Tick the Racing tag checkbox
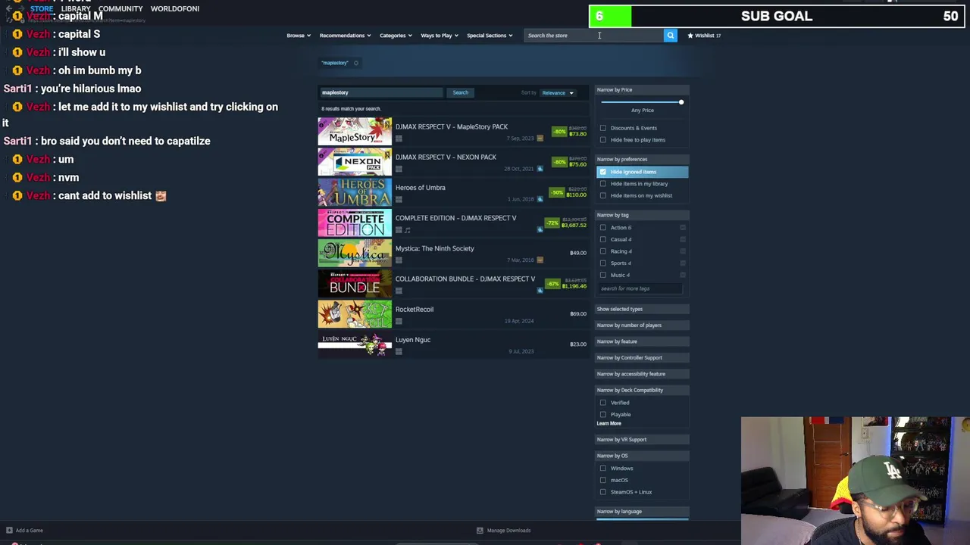The width and height of the screenshot is (970, 545). coord(603,251)
